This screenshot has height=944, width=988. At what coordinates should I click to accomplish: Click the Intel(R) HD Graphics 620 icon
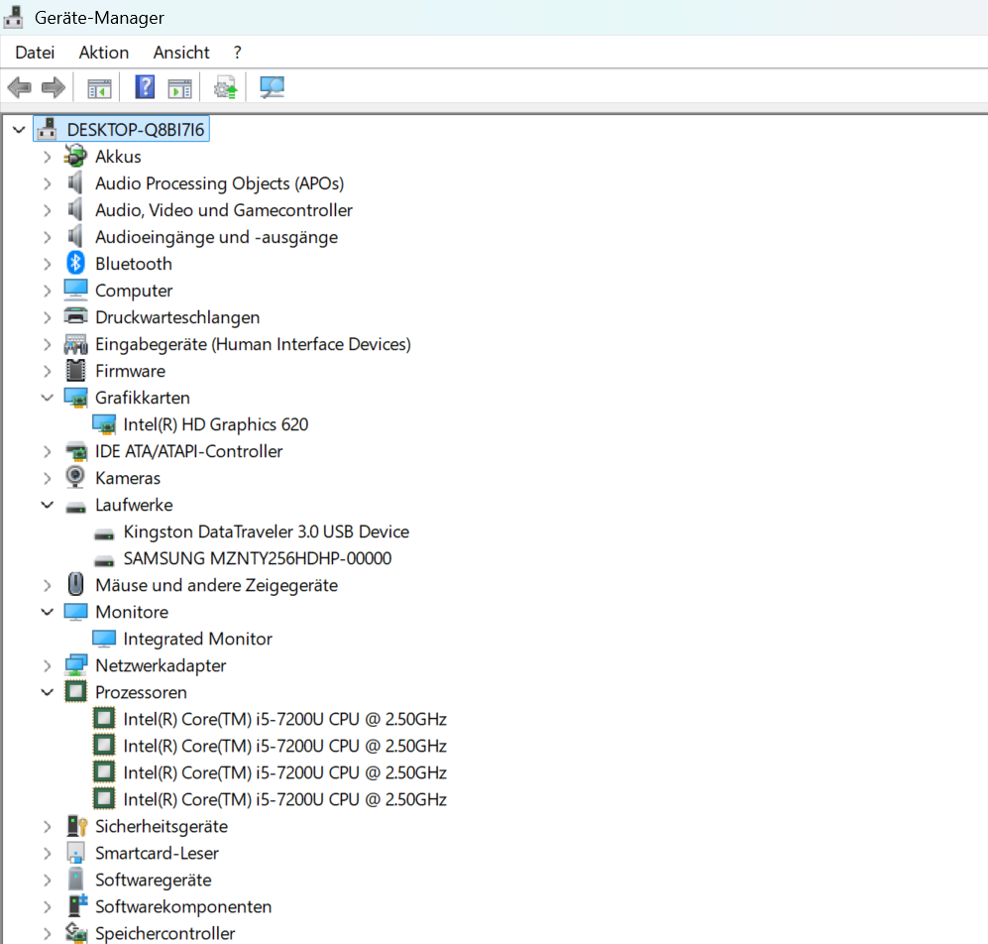tap(104, 424)
